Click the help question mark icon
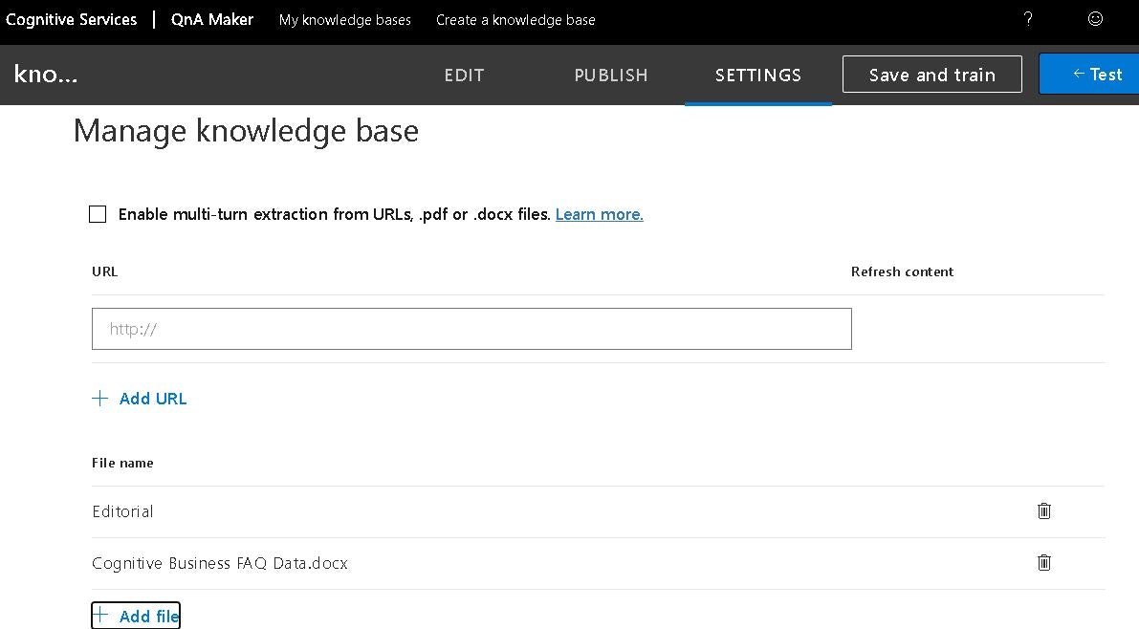 tap(1028, 19)
